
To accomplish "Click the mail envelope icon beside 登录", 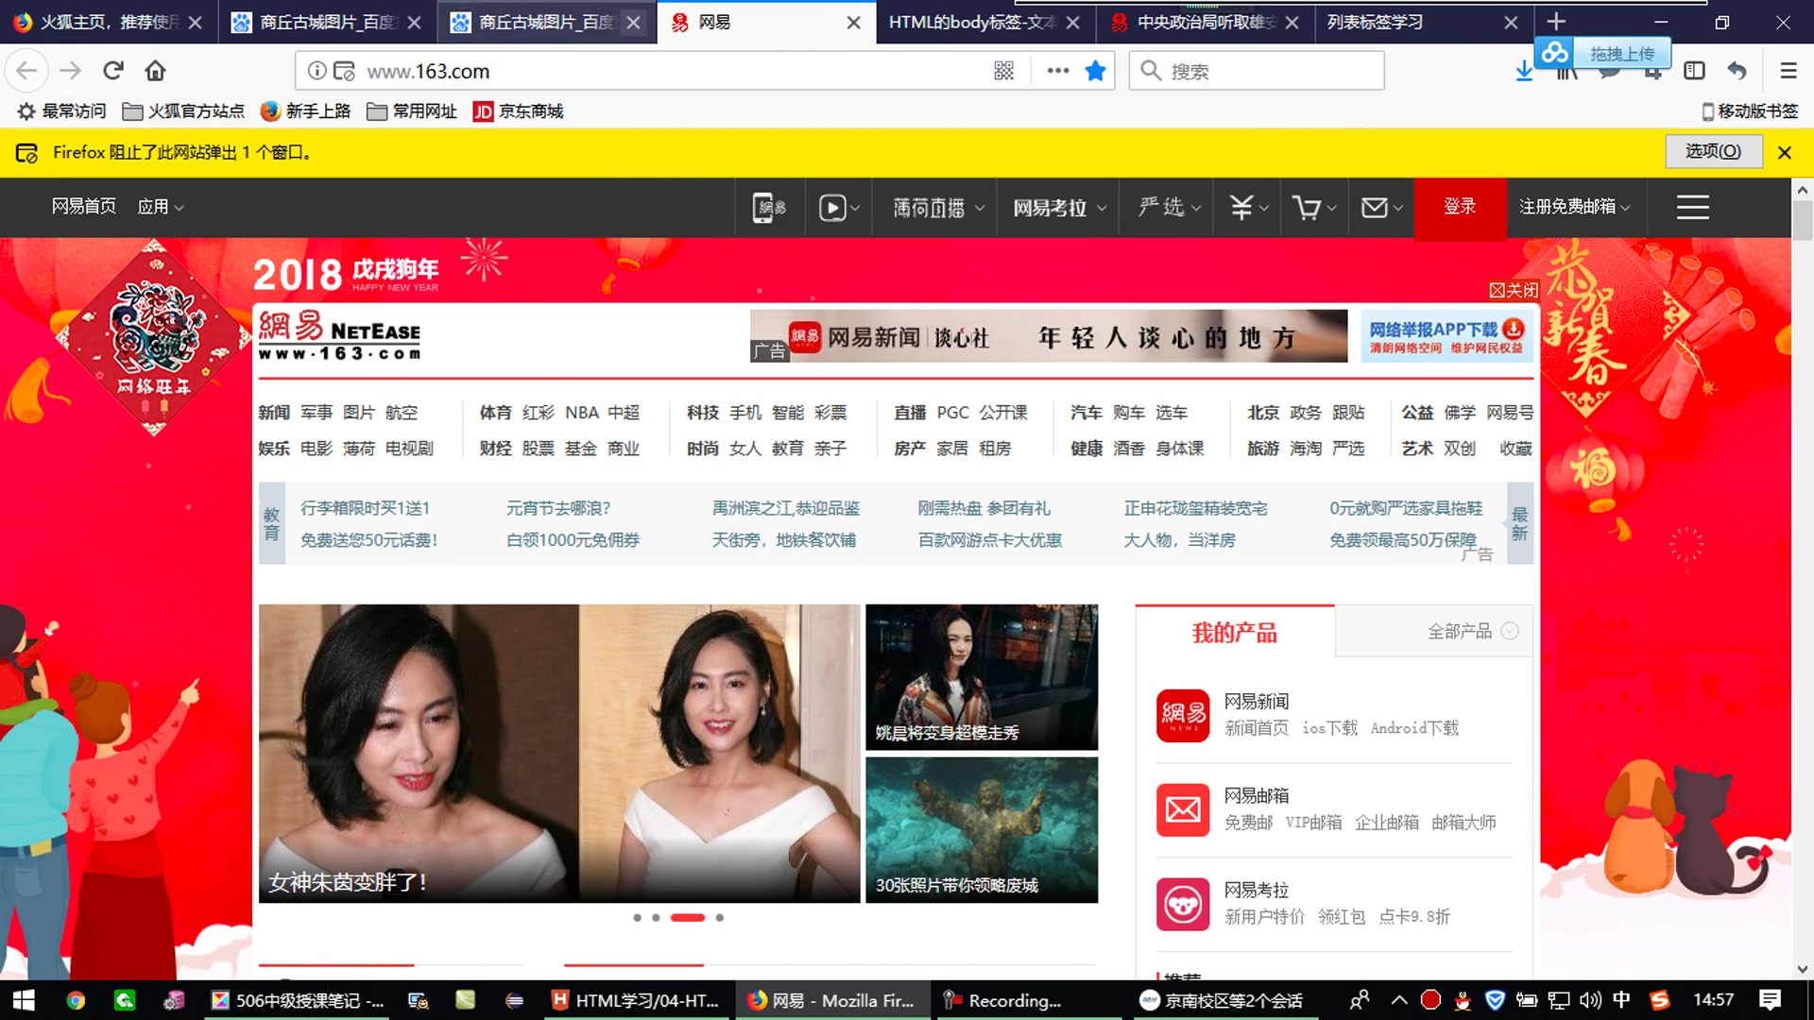I will [1376, 207].
